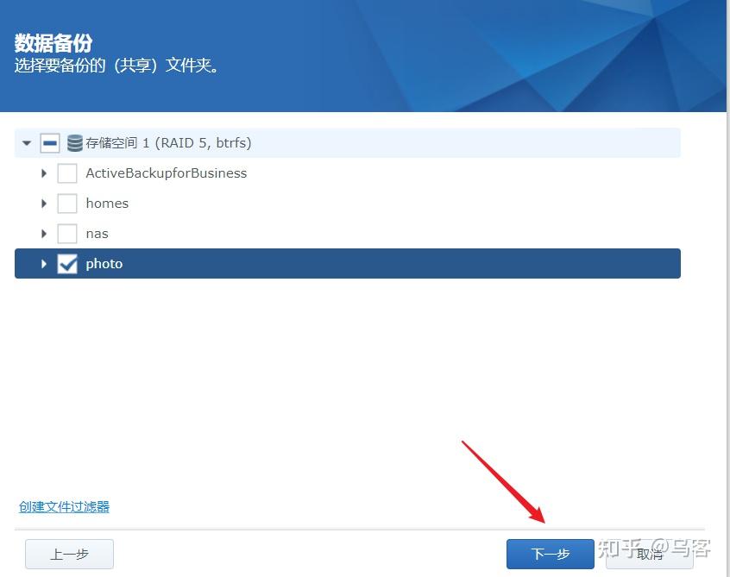Enable backup for the nas folder
730x577 pixels.
67,233
